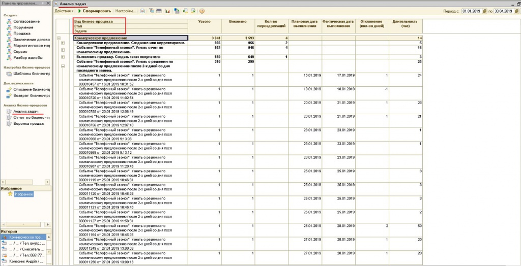Click the yellow star Избранное icon

(10, 194)
